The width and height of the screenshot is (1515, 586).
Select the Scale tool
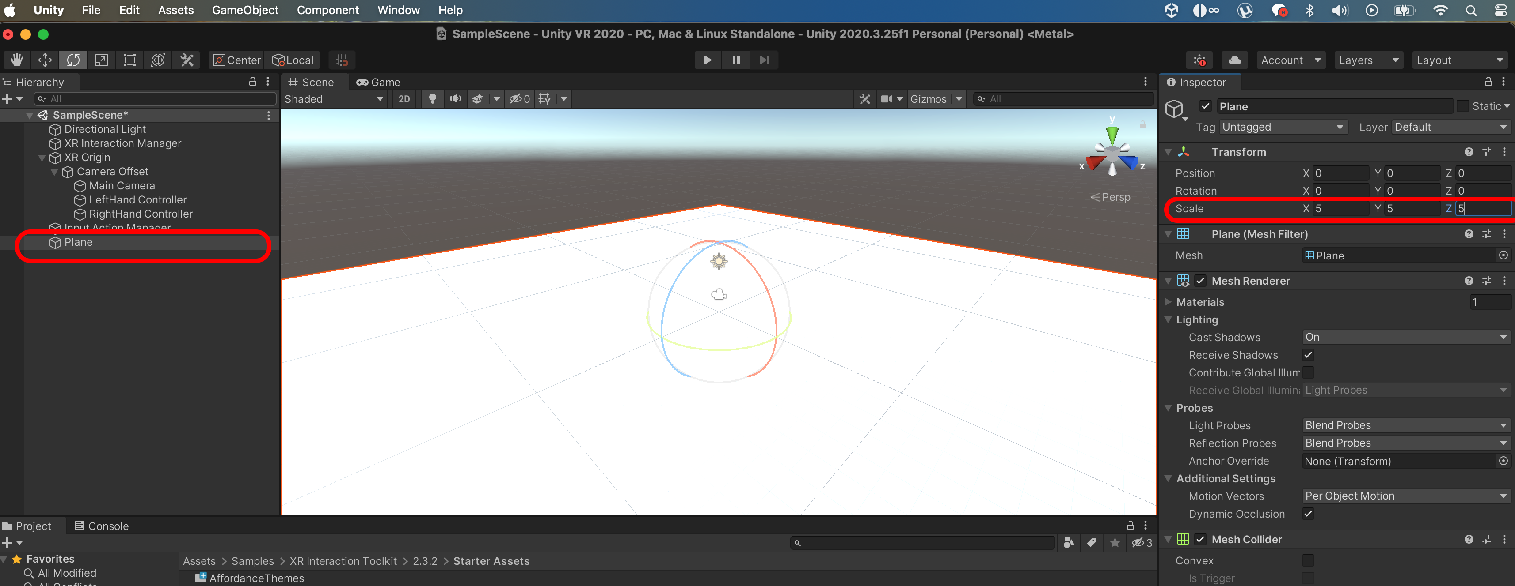(x=102, y=60)
